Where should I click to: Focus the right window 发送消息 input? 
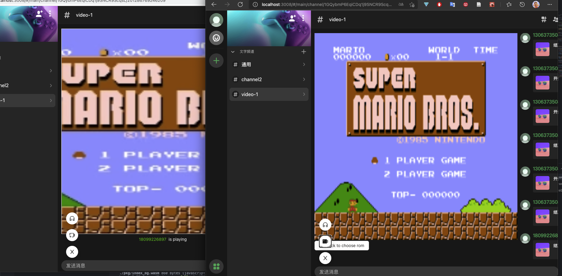(436, 272)
